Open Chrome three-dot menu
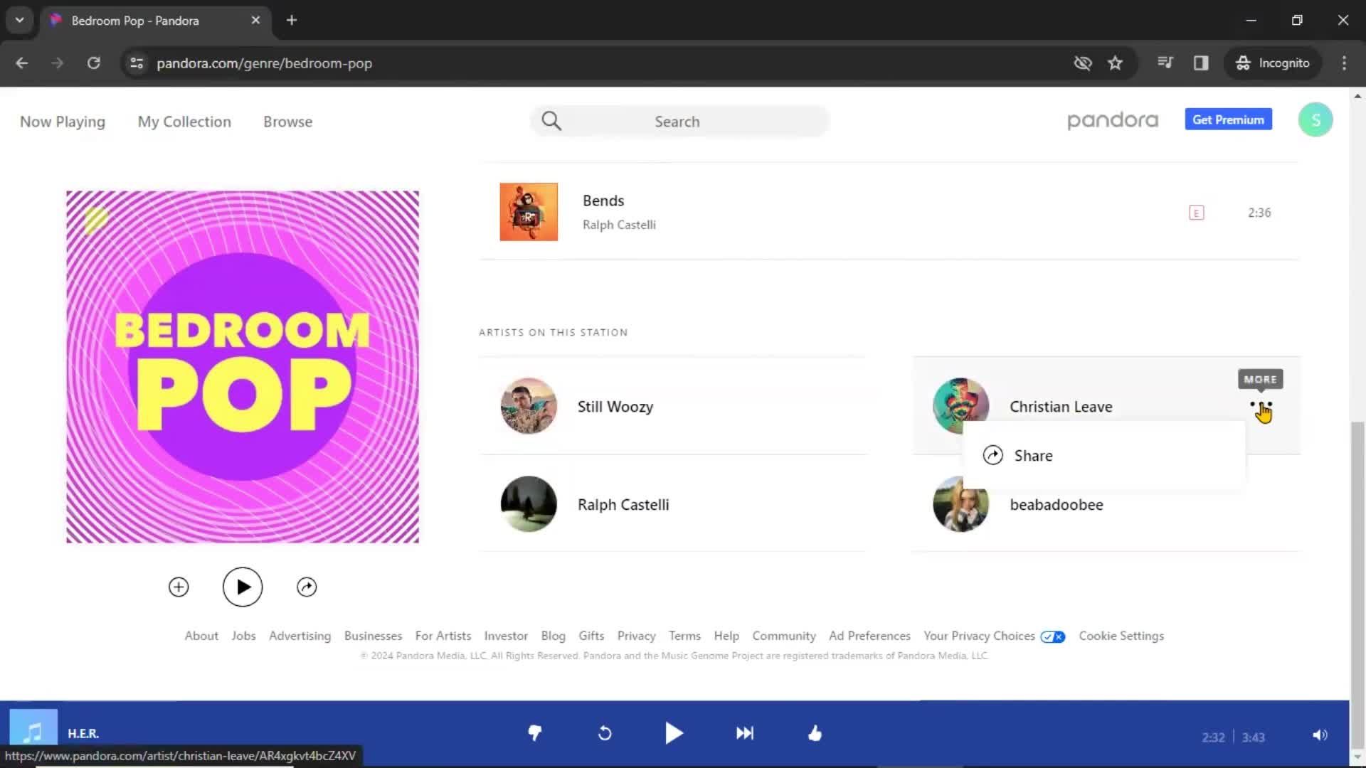Viewport: 1366px width, 768px height. coord(1344,63)
